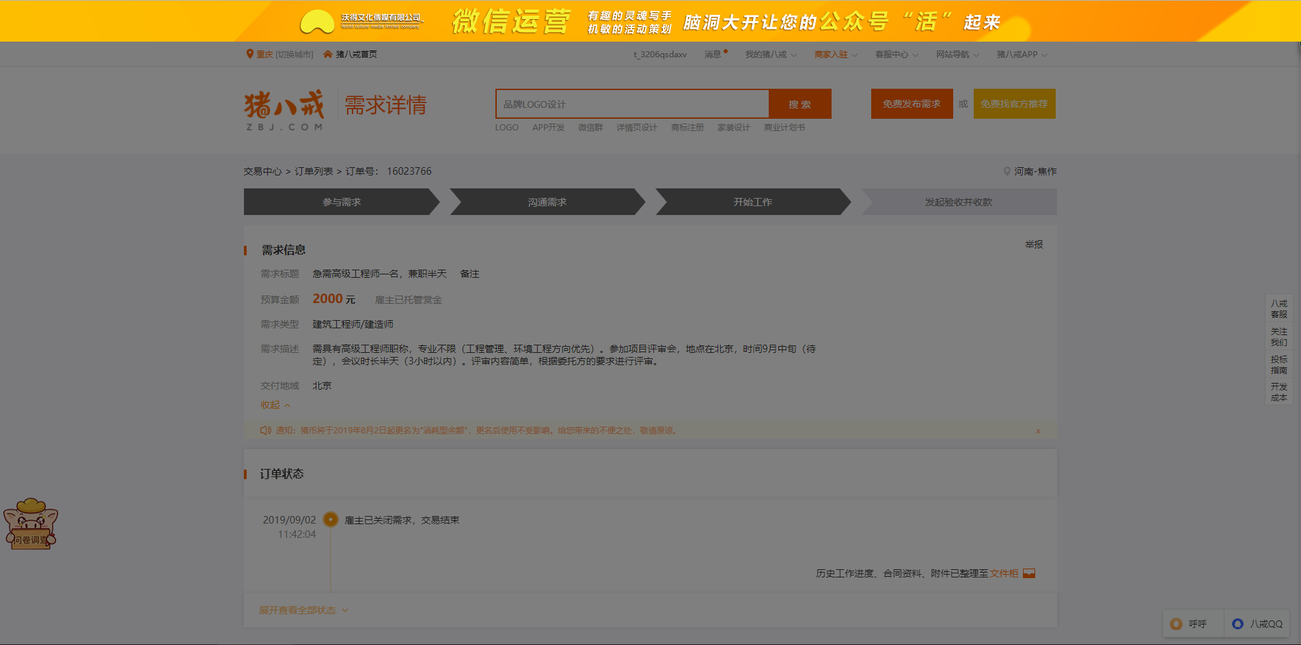The width and height of the screenshot is (1301, 645).
Task: Open 交易中心 breadcrumb link
Action: (262, 171)
